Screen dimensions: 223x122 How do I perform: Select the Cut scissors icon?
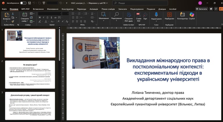point(13,14)
